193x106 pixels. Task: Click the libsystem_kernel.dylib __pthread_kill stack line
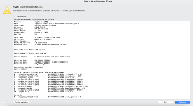(48, 74)
